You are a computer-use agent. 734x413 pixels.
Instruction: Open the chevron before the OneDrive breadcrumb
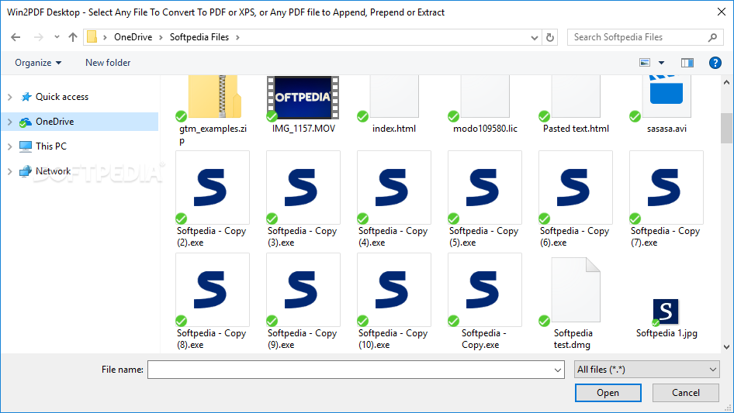[105, 37]
